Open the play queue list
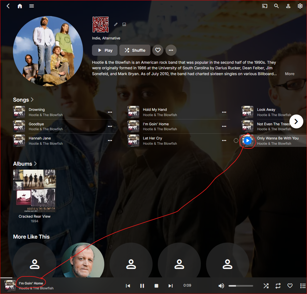 tap(303, 286)
